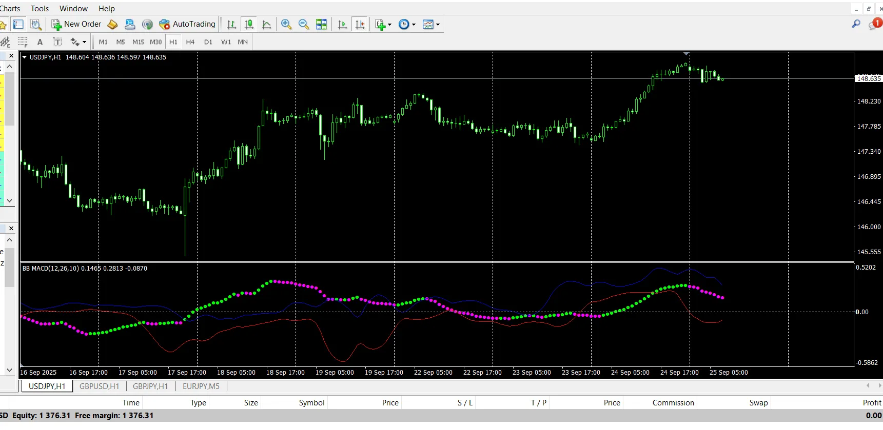Tile chart windows with grid icon
This screenshot has width=883, height=430.
tap(321, 25)
